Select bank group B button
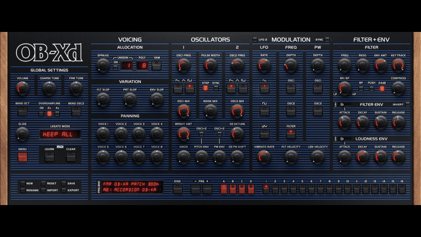 (x=233, y=189)
